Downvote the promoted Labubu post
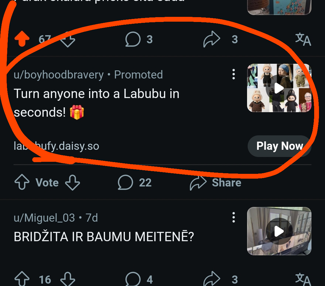 pyautogui.click(x=73, y=183)
